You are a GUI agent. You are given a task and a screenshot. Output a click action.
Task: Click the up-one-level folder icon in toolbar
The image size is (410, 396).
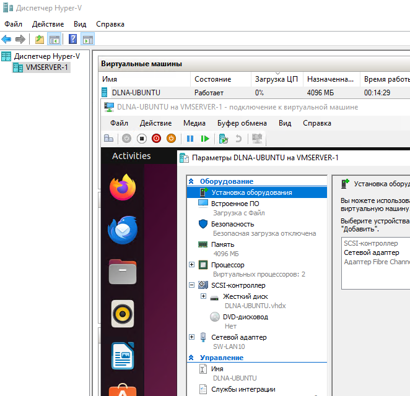(x=40, y=40)
